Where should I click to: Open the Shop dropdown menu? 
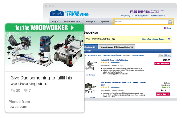55,21
